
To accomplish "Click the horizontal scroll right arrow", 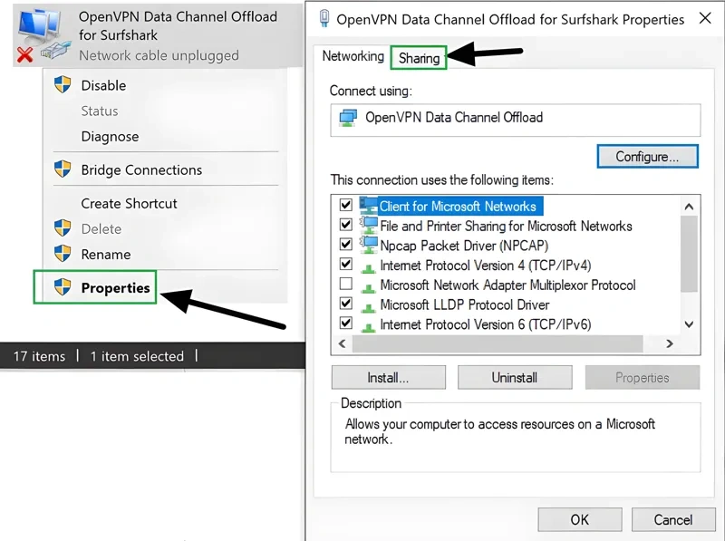I will tap(670, 343).
